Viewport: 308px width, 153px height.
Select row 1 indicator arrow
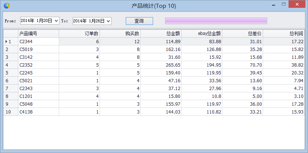coord(6,41)
